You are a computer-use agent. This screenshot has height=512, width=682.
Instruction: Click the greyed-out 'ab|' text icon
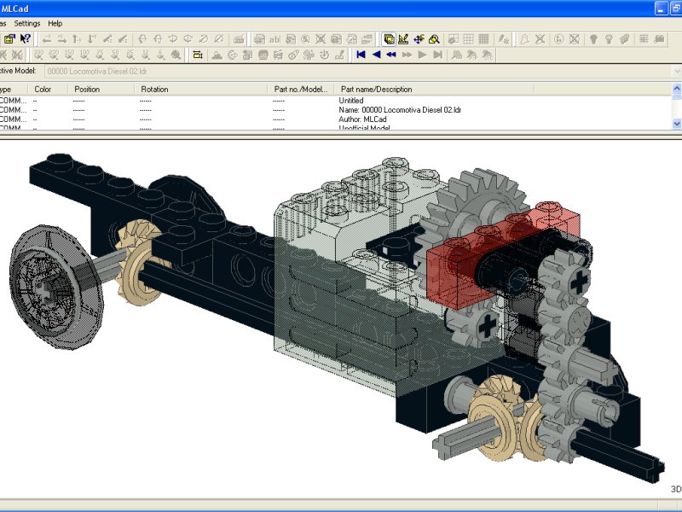pyautogui.click(x=275, y=38)
